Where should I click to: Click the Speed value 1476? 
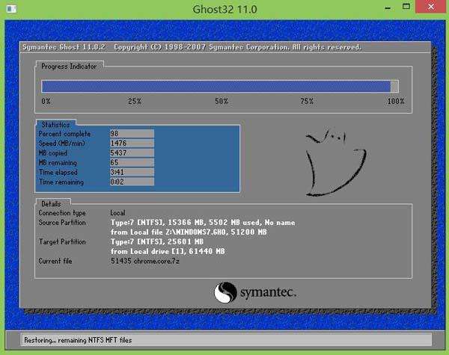click(132, 143)
